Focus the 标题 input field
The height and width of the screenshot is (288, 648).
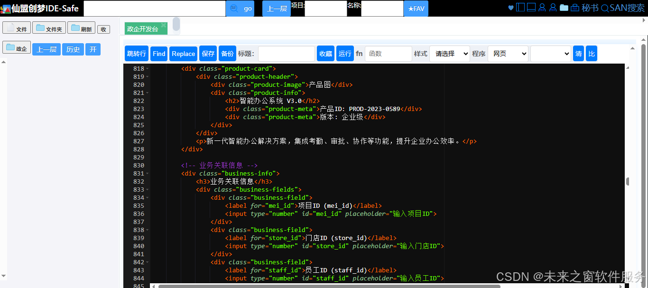(287, 54)
